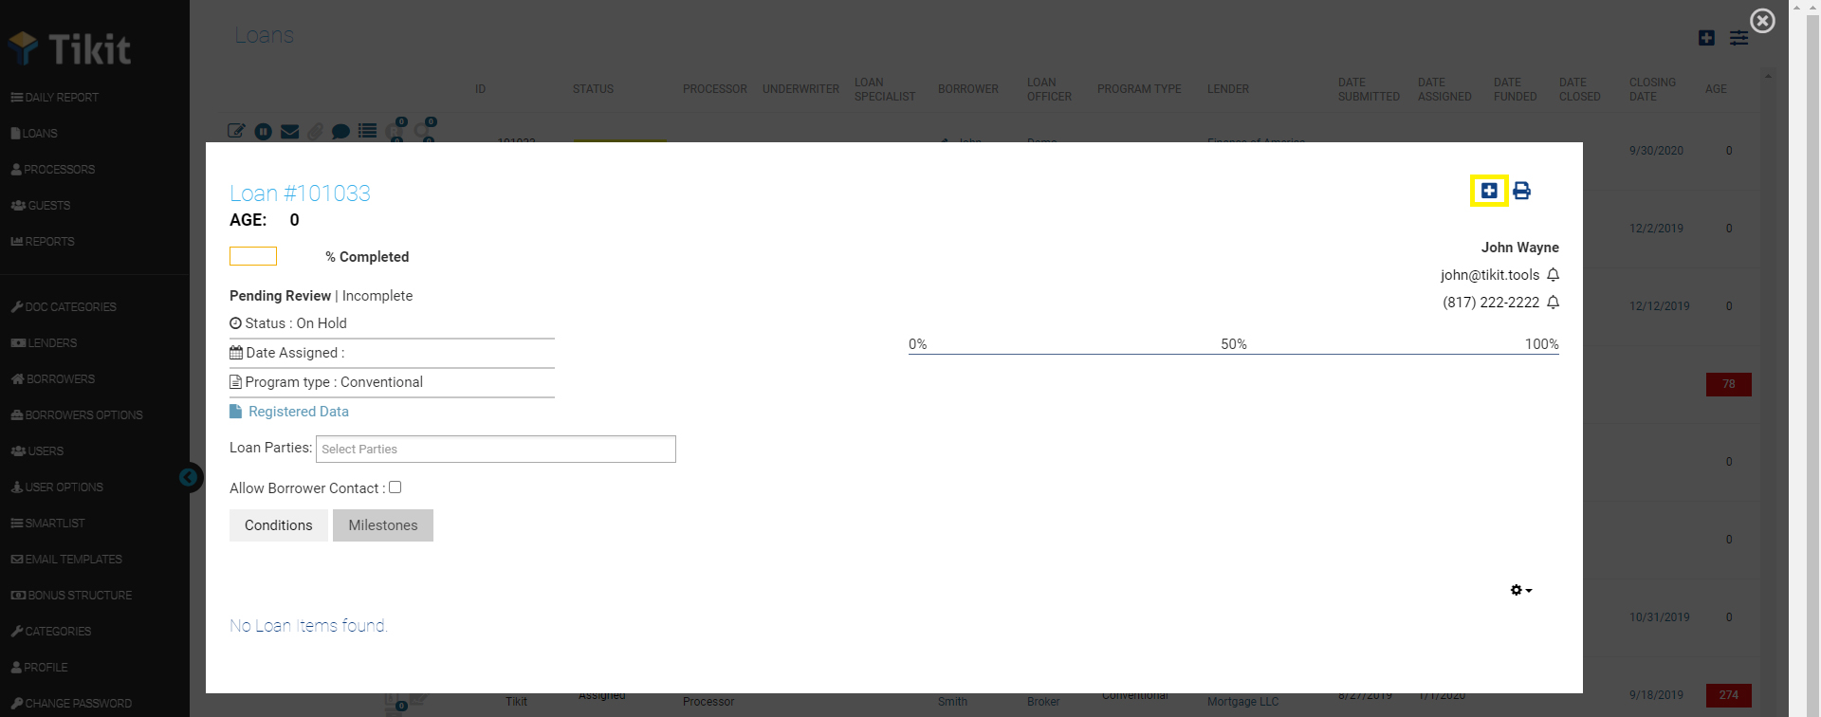The width and height of the screenshot is (1821, 717).
Task: Sort by ID column header
Action: pos(480,89)
